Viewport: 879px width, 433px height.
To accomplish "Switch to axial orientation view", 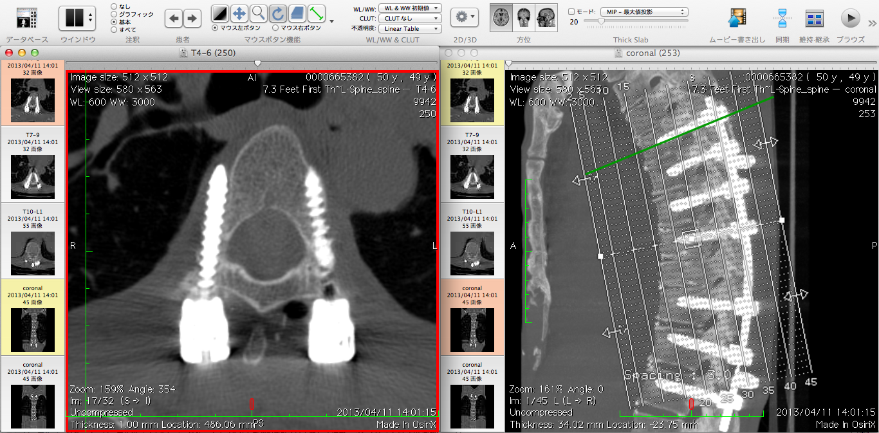I will tap(501, 17).
